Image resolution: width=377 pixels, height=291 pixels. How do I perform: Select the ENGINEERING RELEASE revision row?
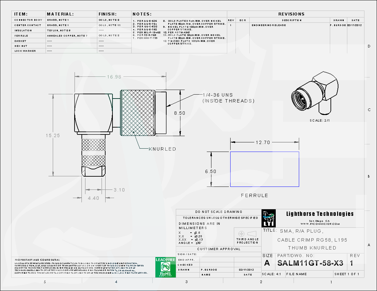click(269, 25)
